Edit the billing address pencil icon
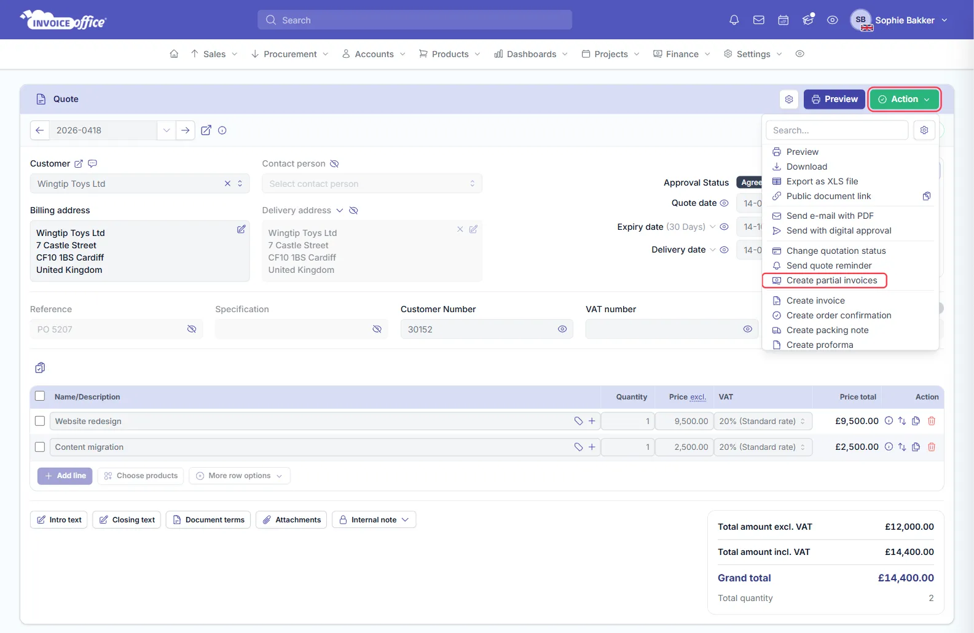 coord(241,229)
